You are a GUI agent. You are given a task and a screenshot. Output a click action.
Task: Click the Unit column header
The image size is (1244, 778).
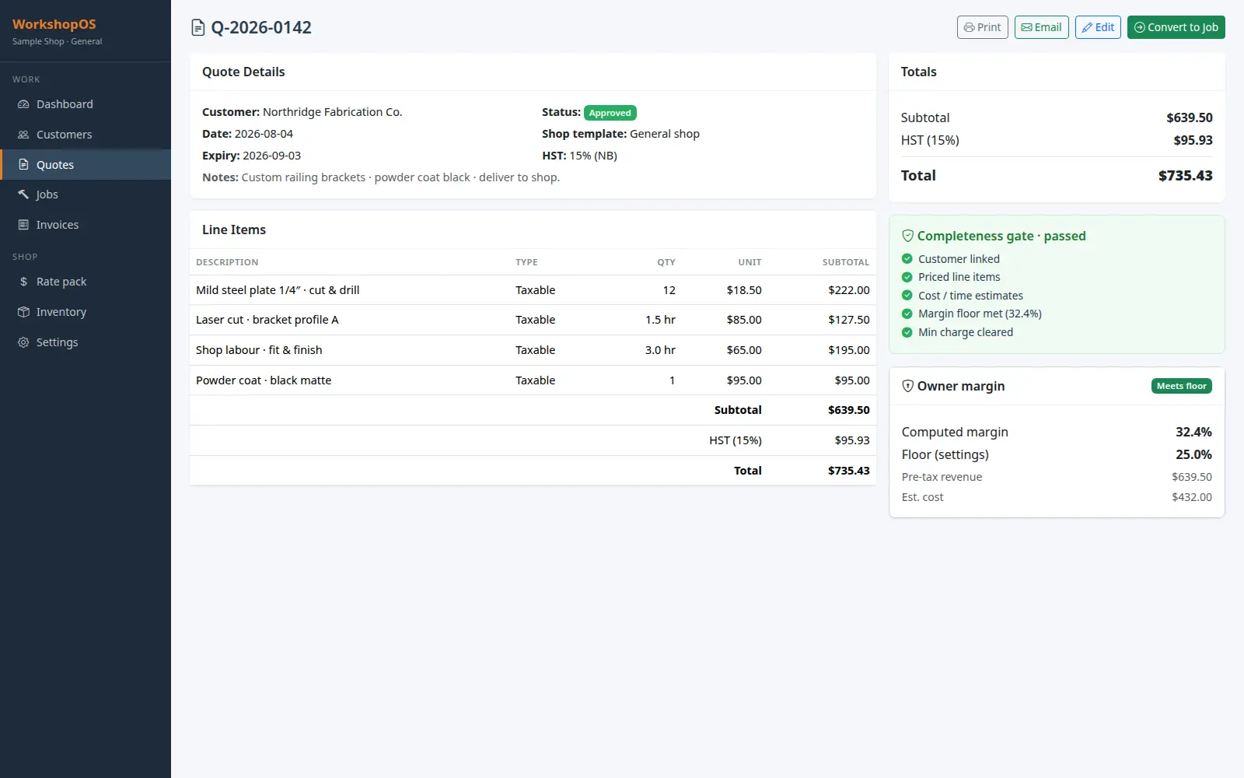(750, 262)
